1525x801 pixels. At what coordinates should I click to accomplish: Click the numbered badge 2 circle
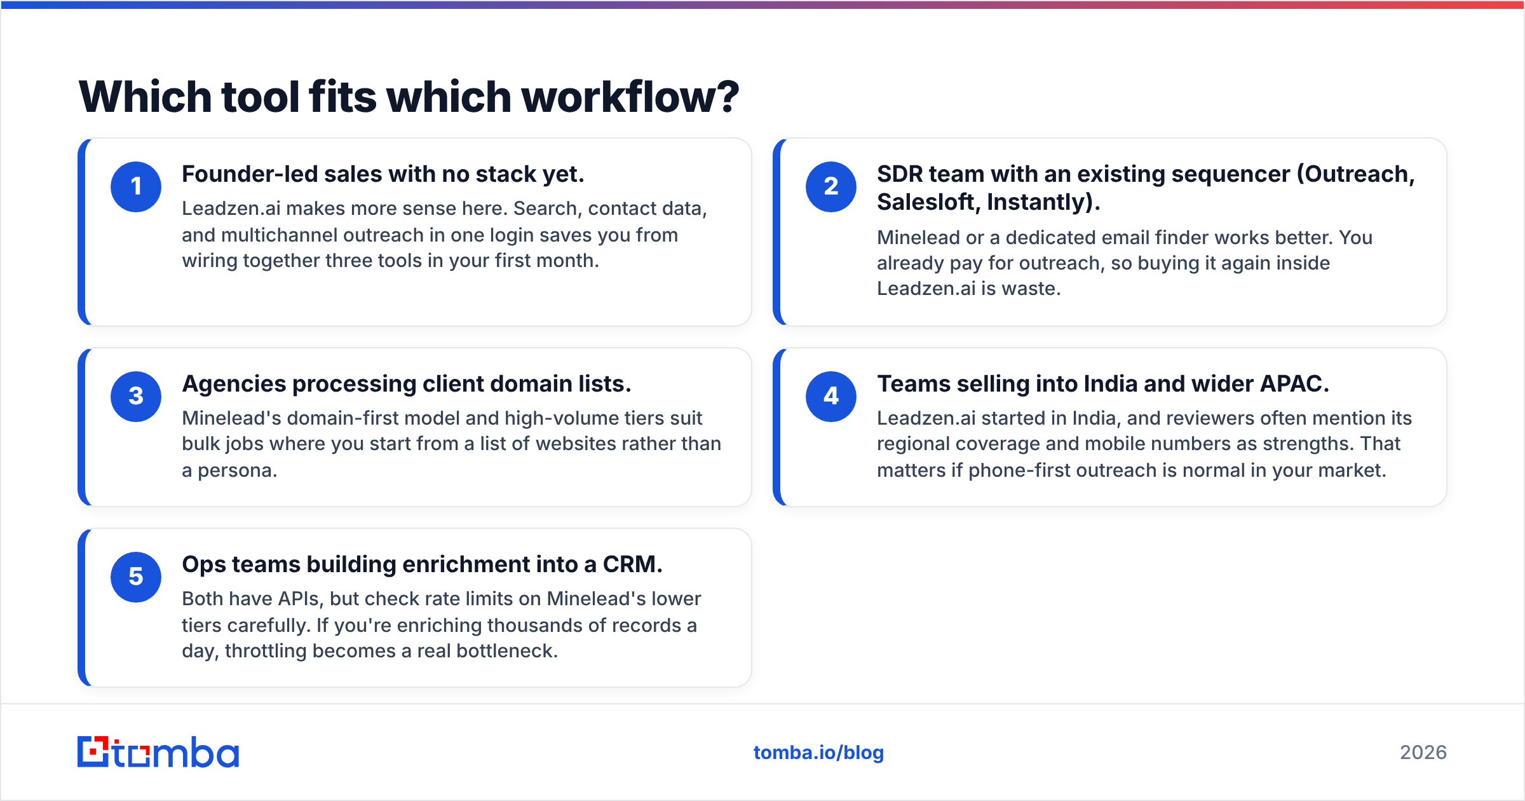coord(831,186)
